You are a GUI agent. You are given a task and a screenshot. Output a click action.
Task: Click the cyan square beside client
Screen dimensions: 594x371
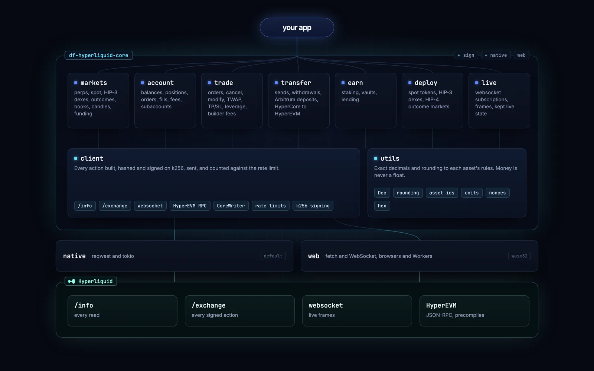76,158
